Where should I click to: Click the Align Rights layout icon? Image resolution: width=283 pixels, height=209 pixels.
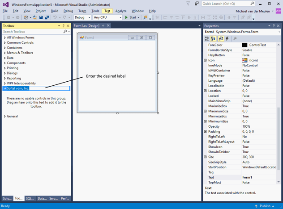(x=177, y=17)
